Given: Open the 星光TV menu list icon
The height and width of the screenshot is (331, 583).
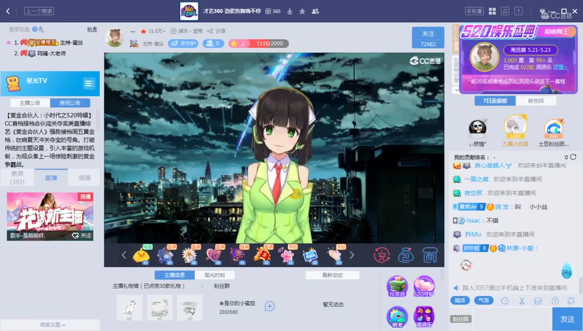Looking at the screenshot, I should tap(89, 83).
